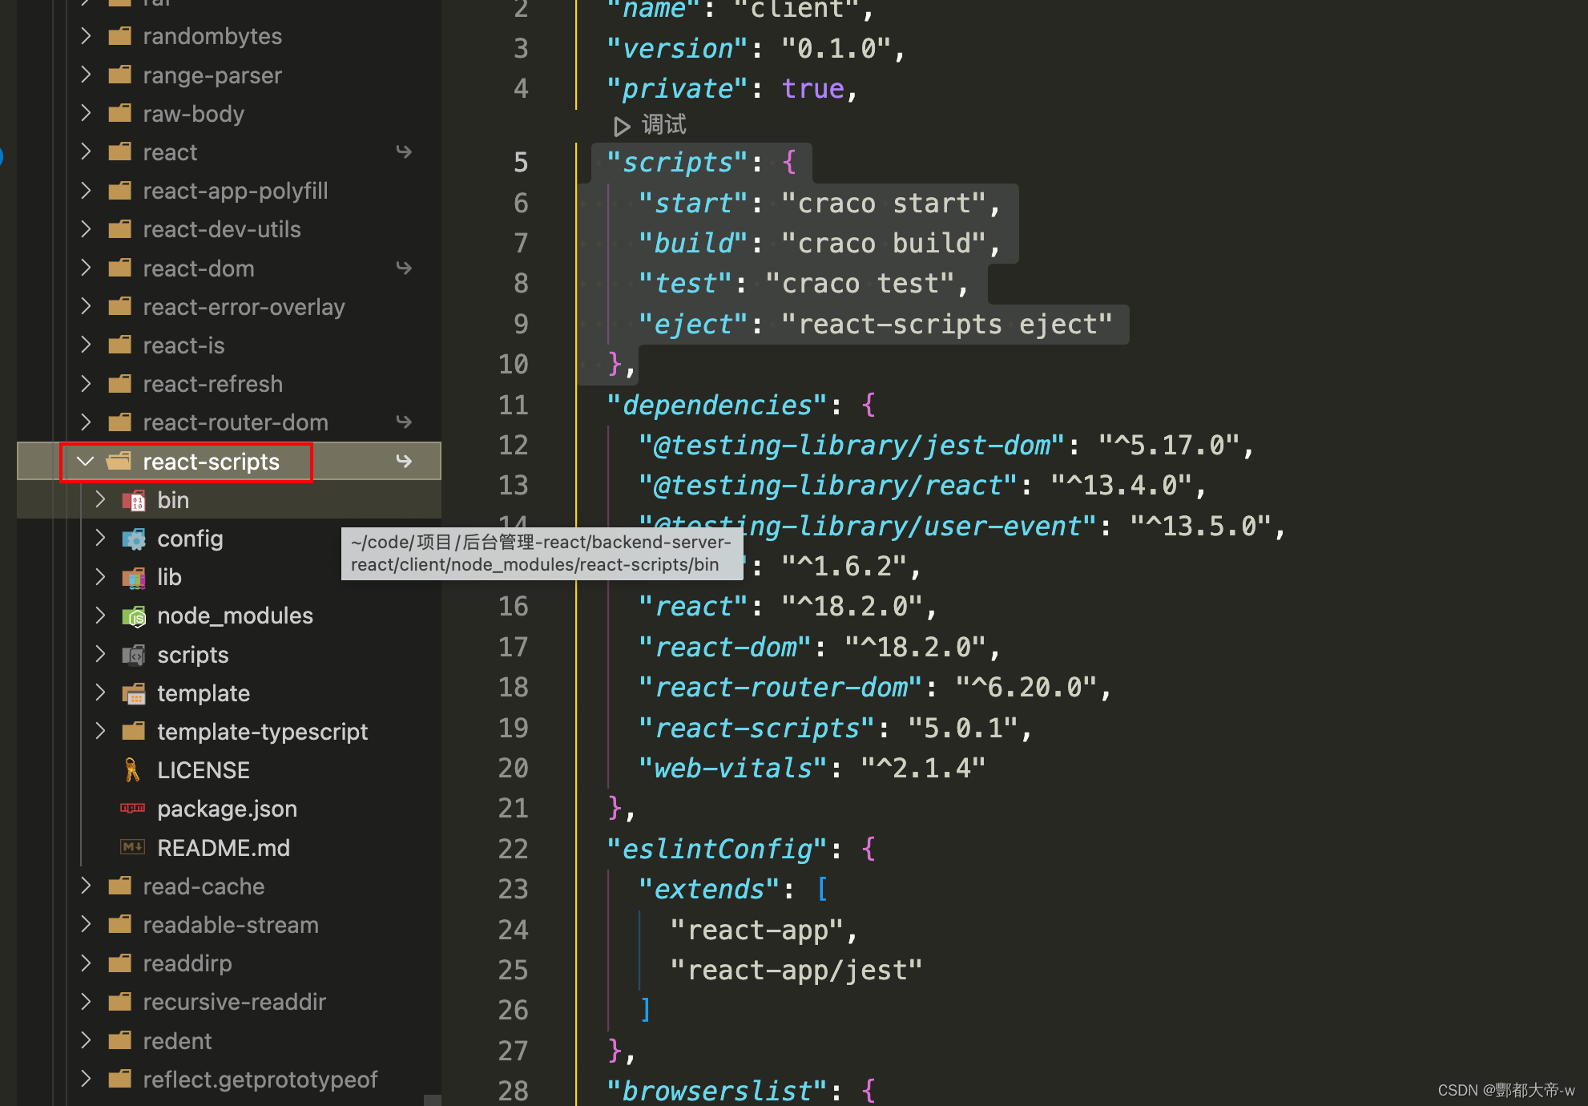Click the node_modules folder icon

point(134,616)
